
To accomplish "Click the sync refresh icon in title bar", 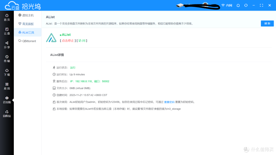I will pyautogui.click(x=246, y=5).
